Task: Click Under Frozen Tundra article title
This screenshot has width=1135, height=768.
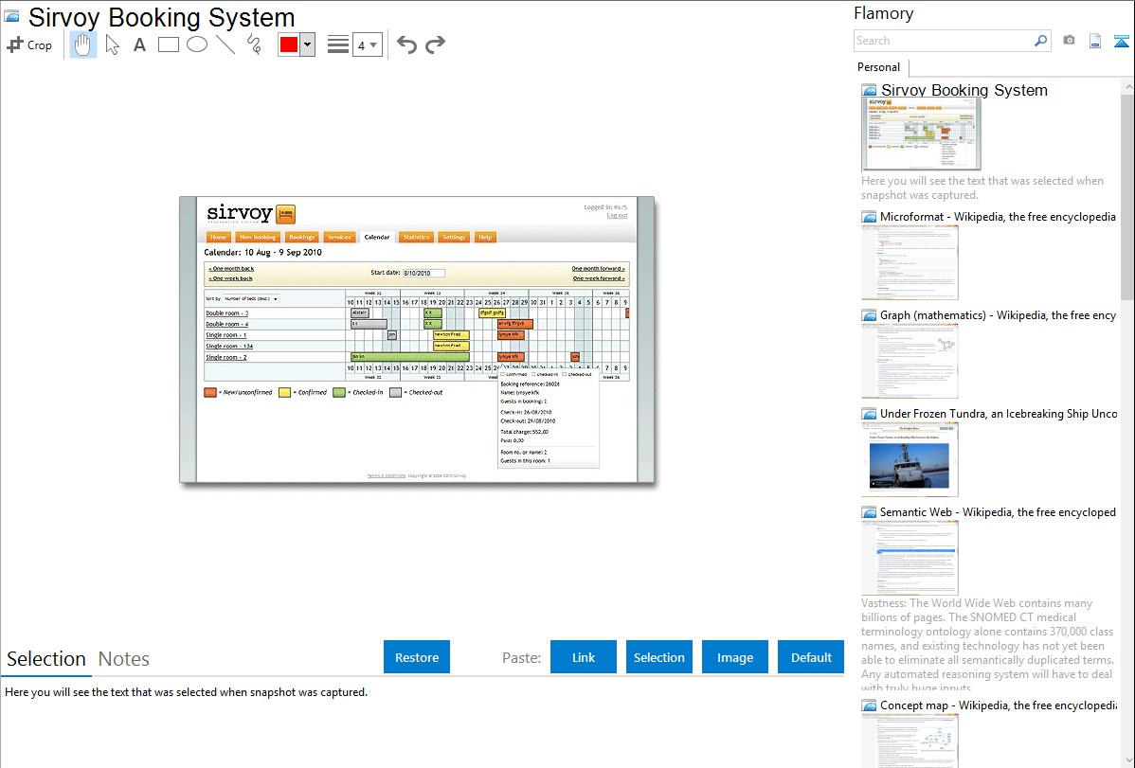Action: pos(999,413)
